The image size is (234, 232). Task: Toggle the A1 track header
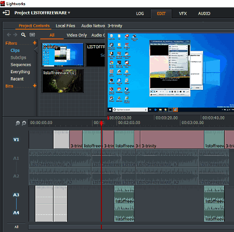pos(16,158)
